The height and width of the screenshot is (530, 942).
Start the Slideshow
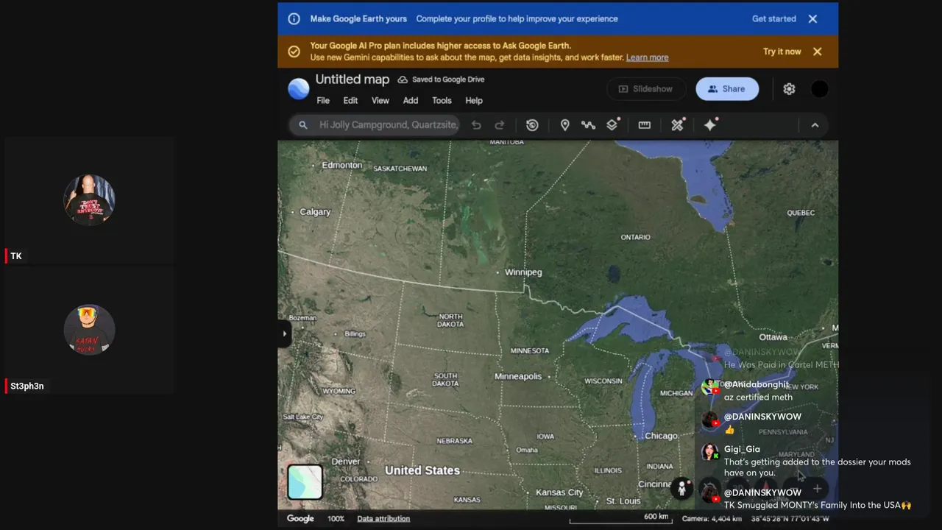(646, 89)
